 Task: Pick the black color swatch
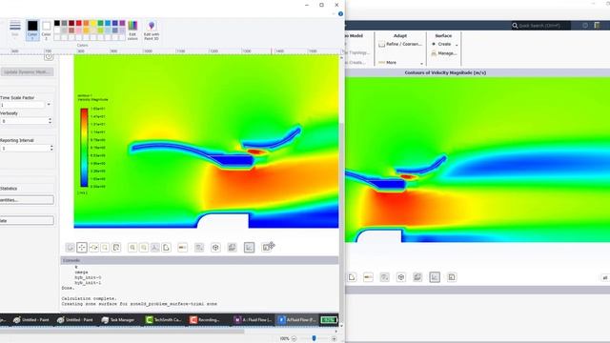tap(57, 23)
